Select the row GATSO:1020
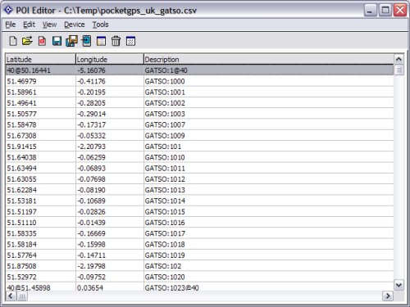This screenshot has width=410, height=307. [x=199, y=277]
